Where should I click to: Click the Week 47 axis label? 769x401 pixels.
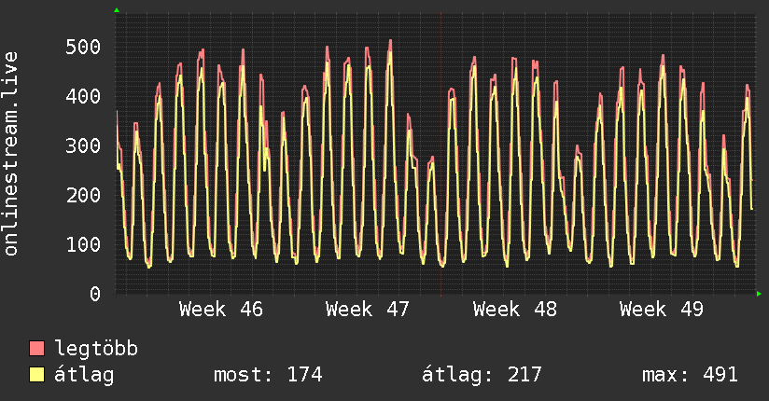(x=368, y=310)
